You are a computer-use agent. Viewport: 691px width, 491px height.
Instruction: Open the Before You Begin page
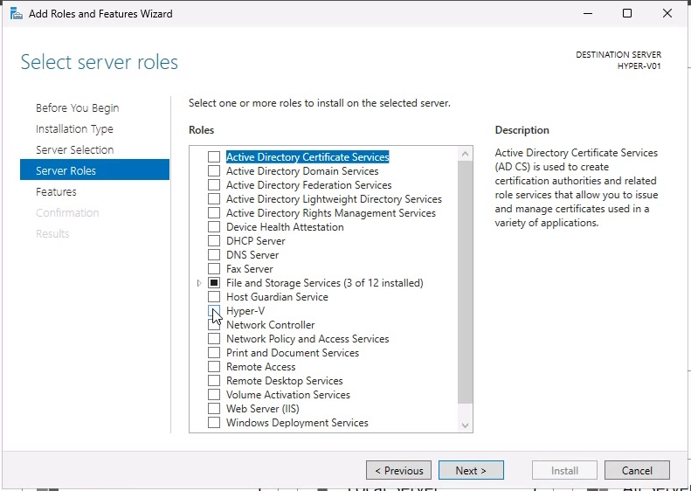tap(77, 108)
